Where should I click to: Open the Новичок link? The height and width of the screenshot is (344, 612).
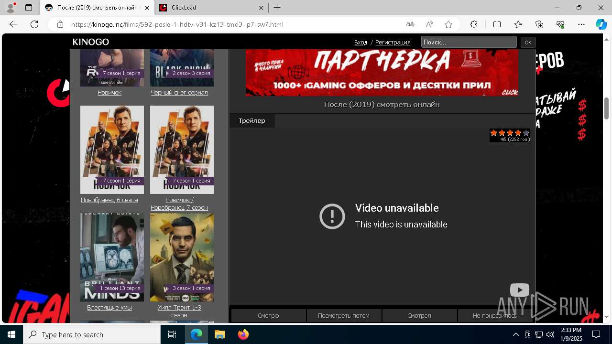(109, 93)
